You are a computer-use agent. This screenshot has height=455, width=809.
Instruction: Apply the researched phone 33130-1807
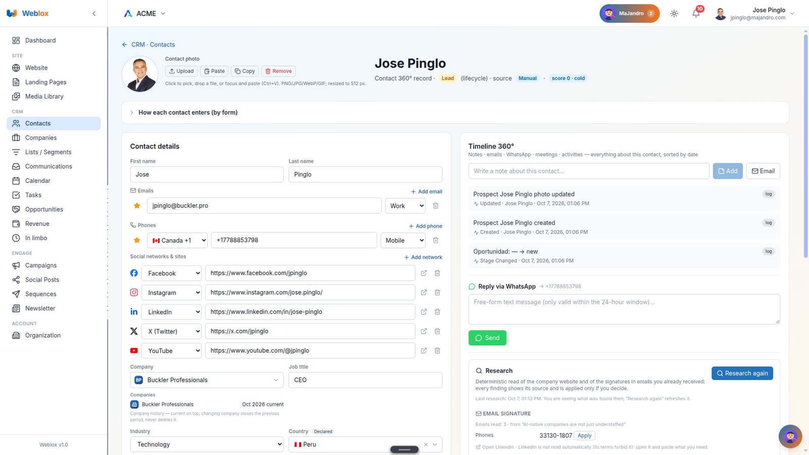click(585, 435)
